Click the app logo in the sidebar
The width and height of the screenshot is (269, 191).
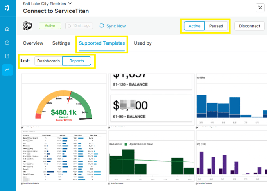coord(7,8)
